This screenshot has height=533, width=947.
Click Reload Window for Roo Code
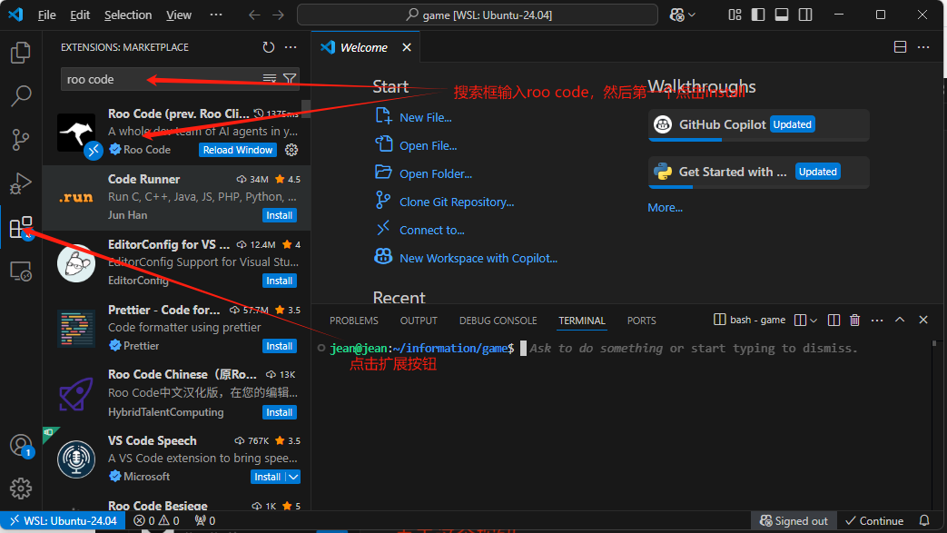pos(238,150)
